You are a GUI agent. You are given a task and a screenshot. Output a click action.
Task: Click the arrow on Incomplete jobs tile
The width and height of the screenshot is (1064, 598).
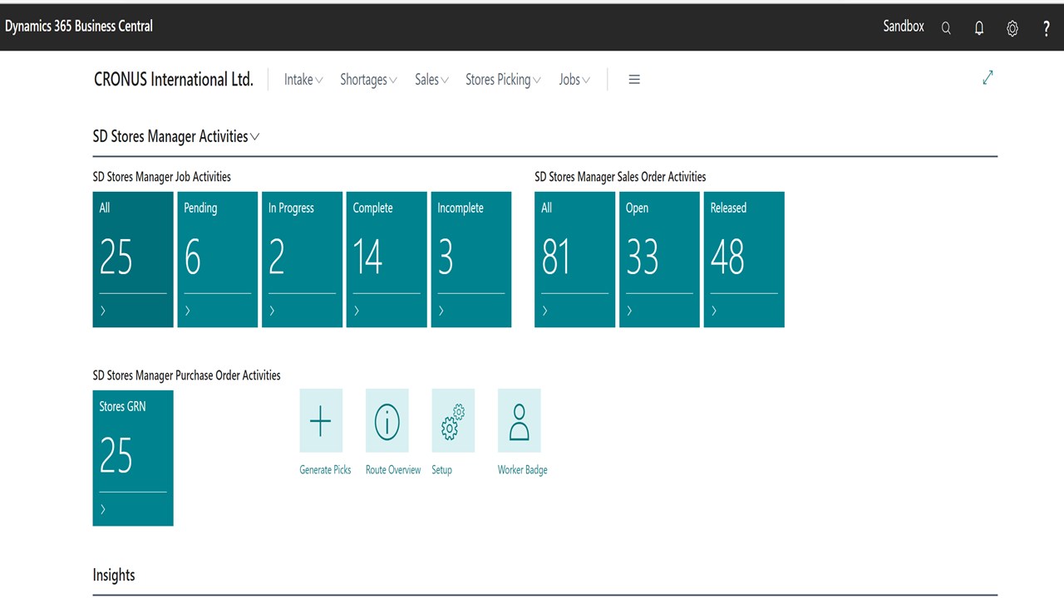(441, 311)
